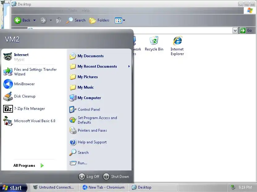The width and height of the screenshot is (257, 192).
Task: Launch Files and Settings Transfer Wizard
Action: 34,72
